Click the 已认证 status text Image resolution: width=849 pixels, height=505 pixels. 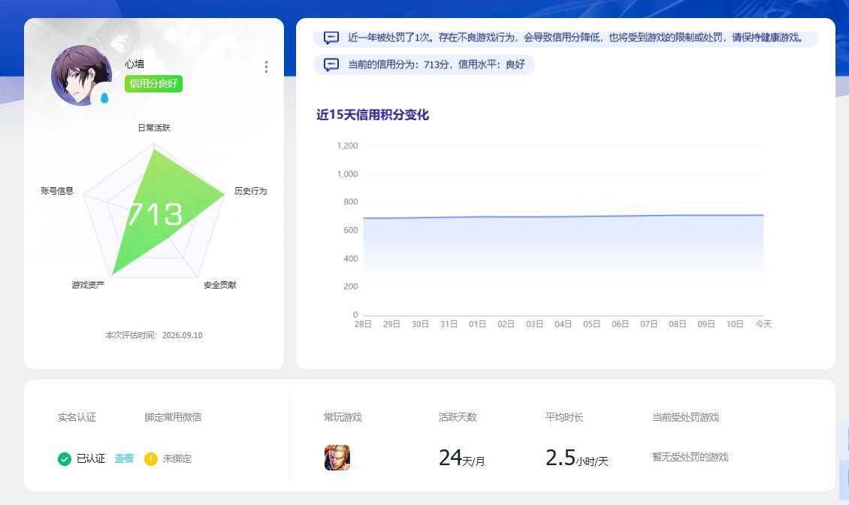90,458
